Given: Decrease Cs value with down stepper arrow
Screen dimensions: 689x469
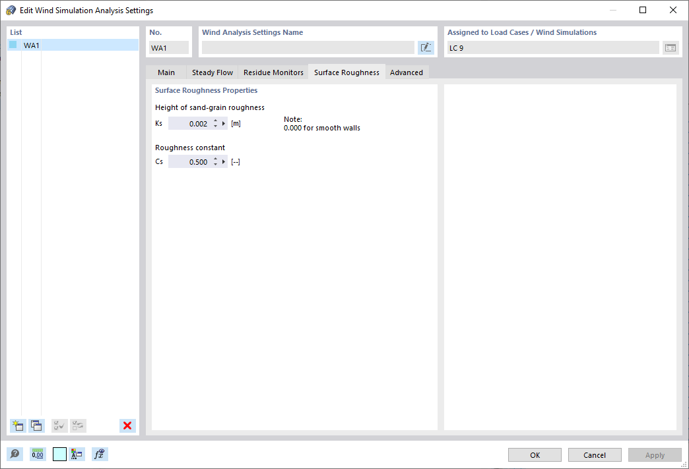Looking at the screenshot, I should pyautogui.click(x=215, y=165).
